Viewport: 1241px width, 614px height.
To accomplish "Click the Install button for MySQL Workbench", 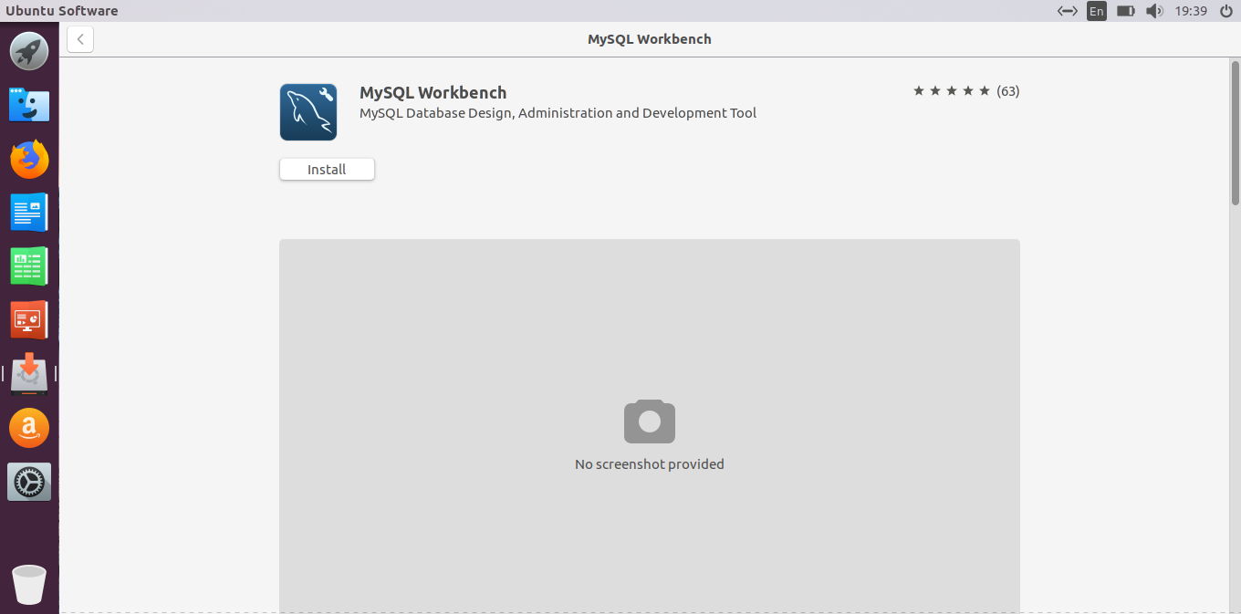I will [x=327, y=169].
